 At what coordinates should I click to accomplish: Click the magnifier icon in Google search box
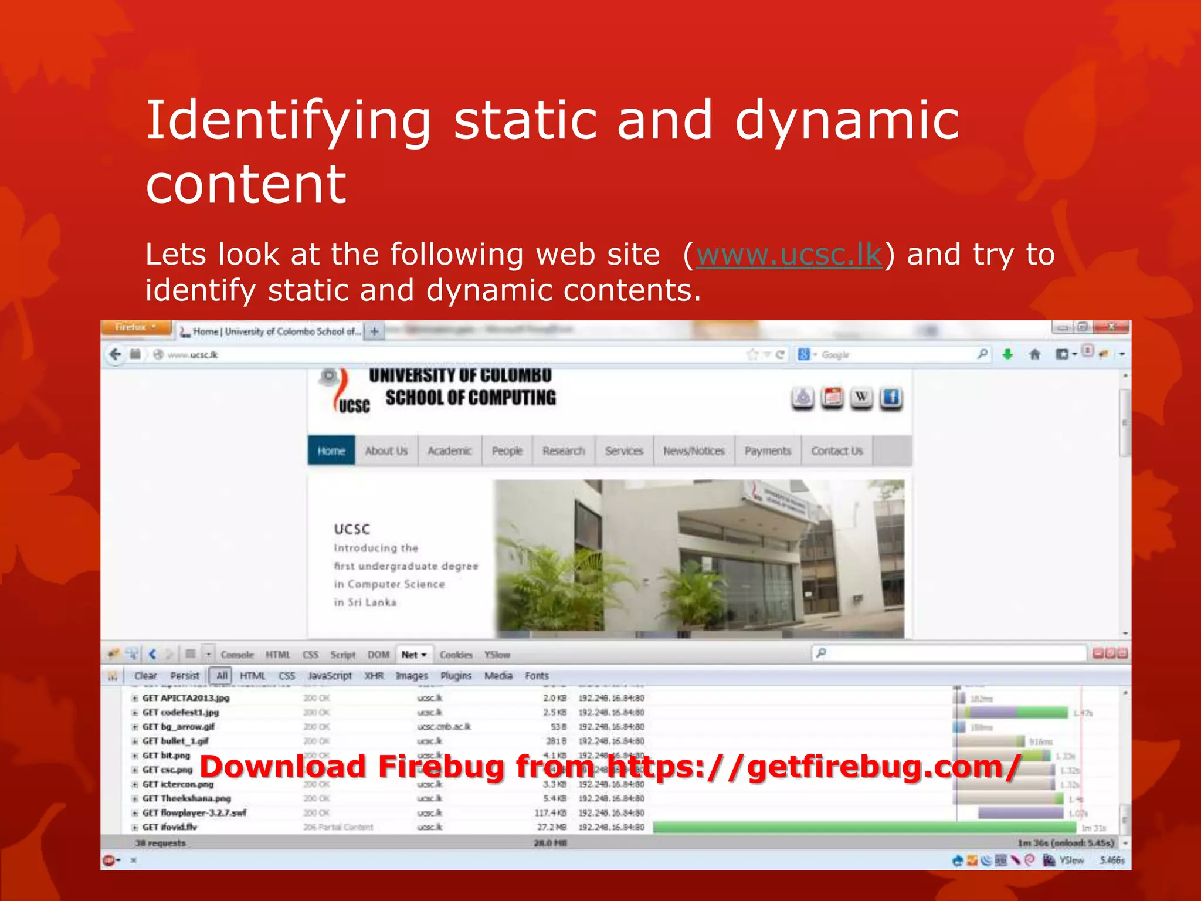982,354
